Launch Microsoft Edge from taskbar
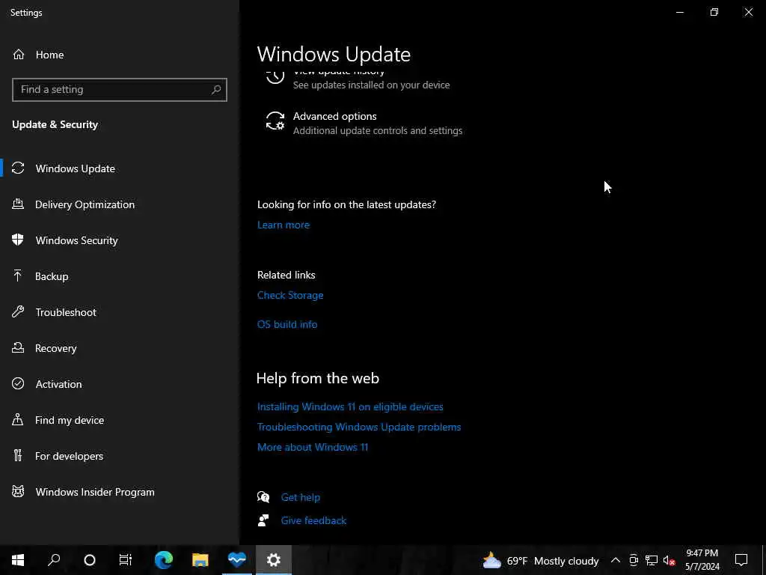The width and height of the screenshot is (766, 575). [164, 560]
